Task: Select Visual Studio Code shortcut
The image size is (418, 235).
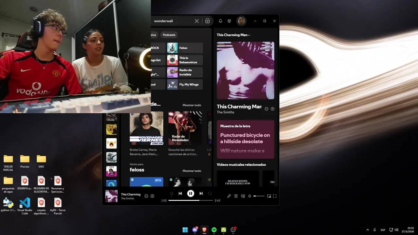Action: point(25,207)
